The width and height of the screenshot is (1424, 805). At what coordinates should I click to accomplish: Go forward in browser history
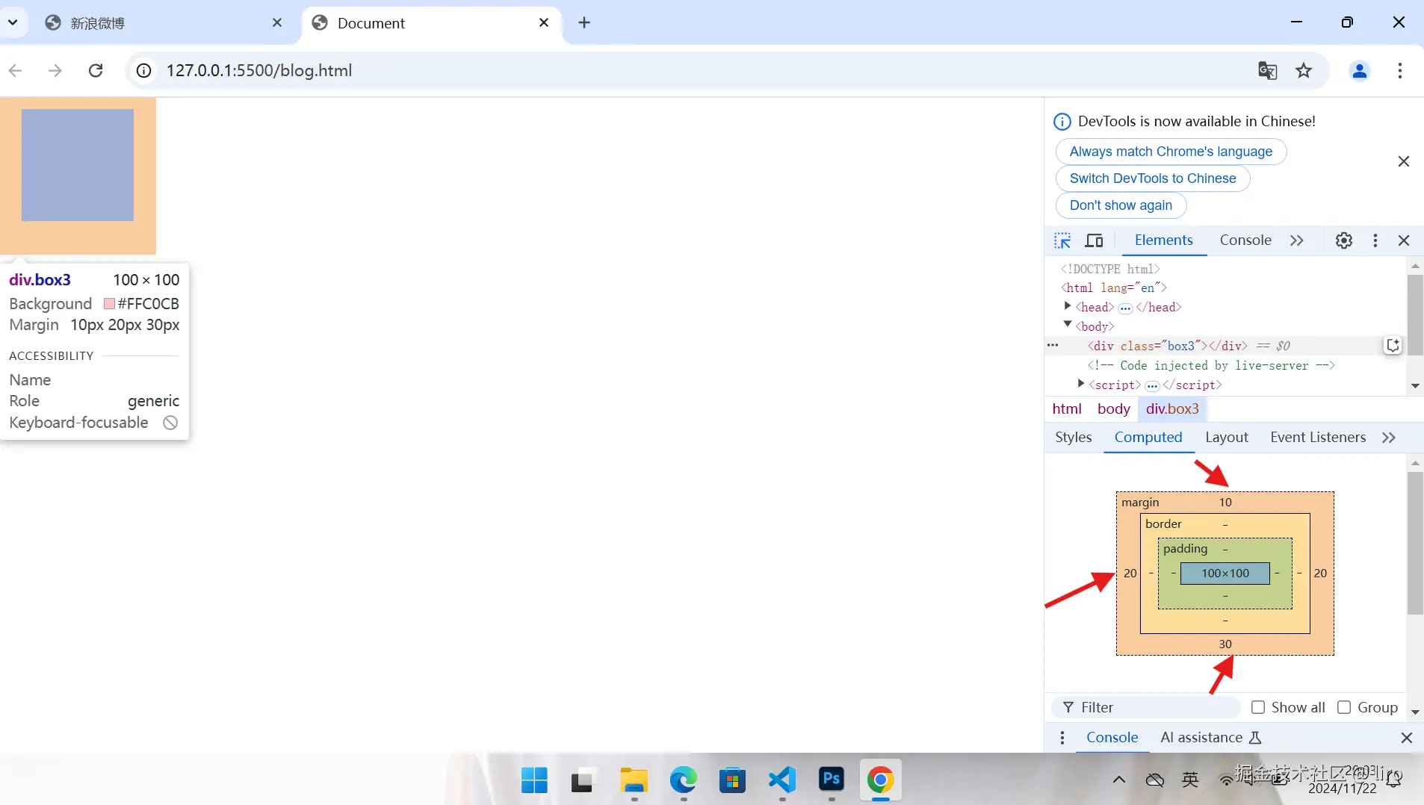coord(55,70)
